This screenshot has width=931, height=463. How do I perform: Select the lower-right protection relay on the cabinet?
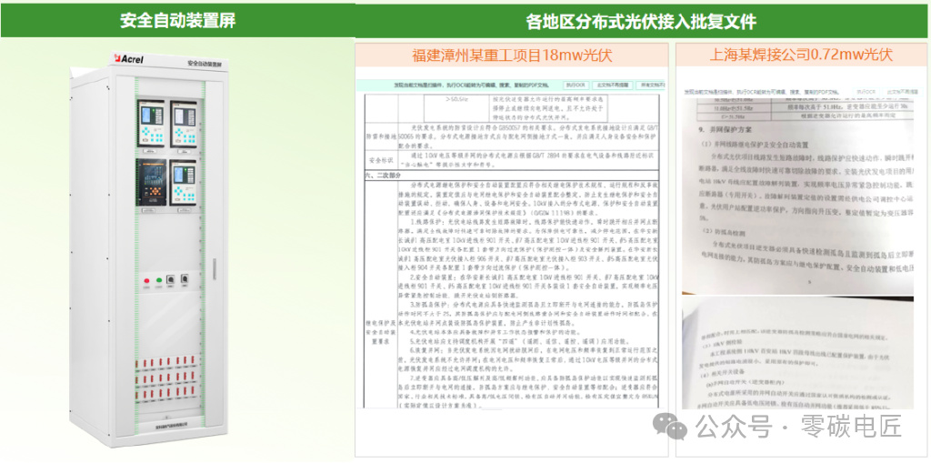point(183,183)
